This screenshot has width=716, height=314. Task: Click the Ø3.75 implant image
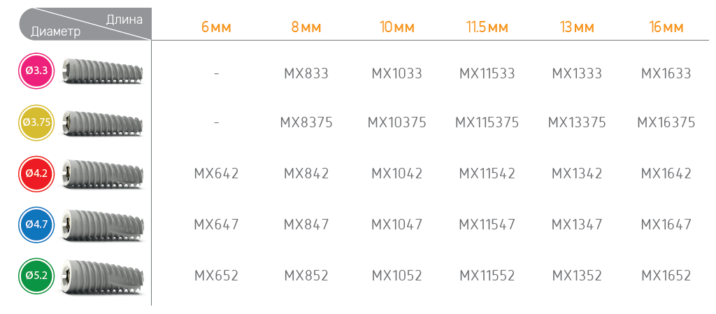pyautogui.click(x=103, y=122)
